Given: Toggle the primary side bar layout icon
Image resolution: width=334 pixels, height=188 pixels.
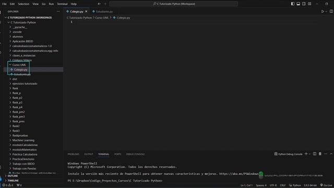Looking at the screenshot, I should (293, 4).
